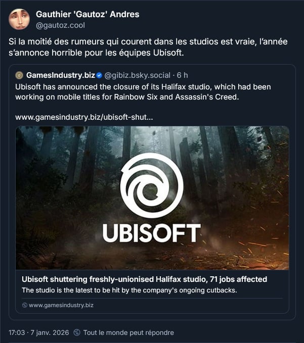Screen dimensions: 304x343
Task: Click the globe icon in link card footer
Action: pyautogui.click(x=25, y=305)
